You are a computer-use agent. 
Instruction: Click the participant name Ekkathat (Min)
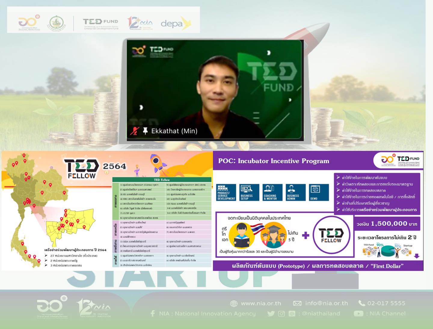174,131
